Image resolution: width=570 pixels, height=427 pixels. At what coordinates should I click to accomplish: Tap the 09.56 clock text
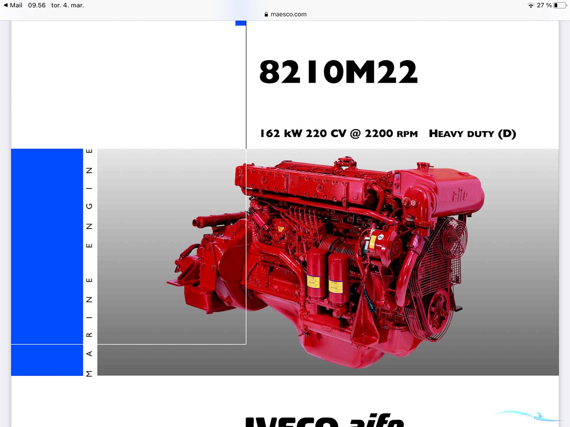37,5
